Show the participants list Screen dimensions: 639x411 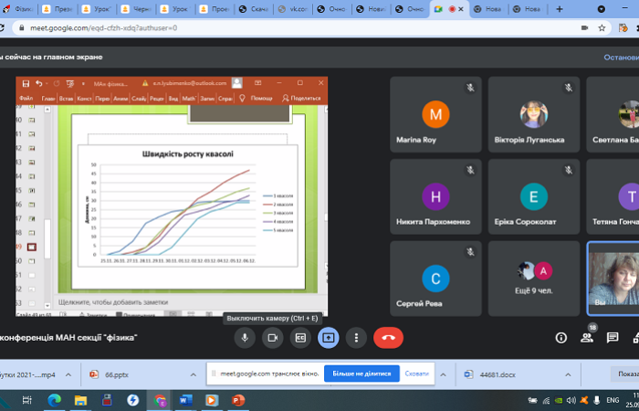tap(587, 338)
